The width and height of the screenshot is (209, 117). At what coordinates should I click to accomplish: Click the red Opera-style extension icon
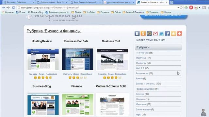point(191,7)
